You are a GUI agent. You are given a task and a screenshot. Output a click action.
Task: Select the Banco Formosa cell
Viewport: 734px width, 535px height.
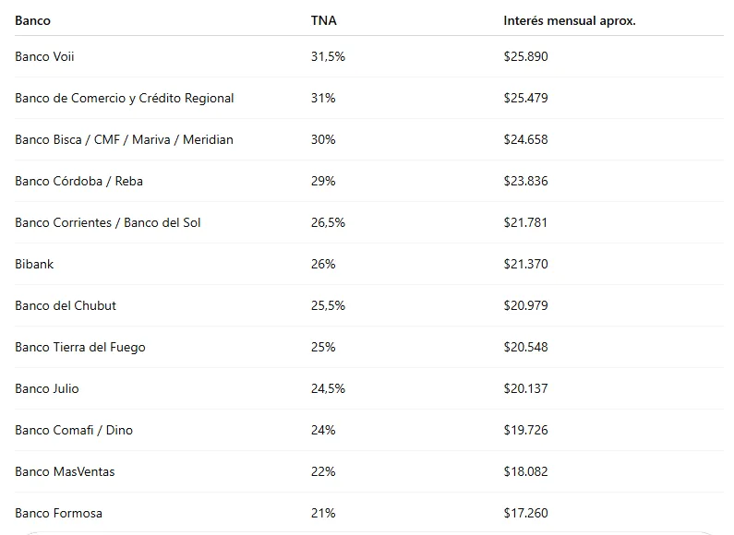coord(58,513)
